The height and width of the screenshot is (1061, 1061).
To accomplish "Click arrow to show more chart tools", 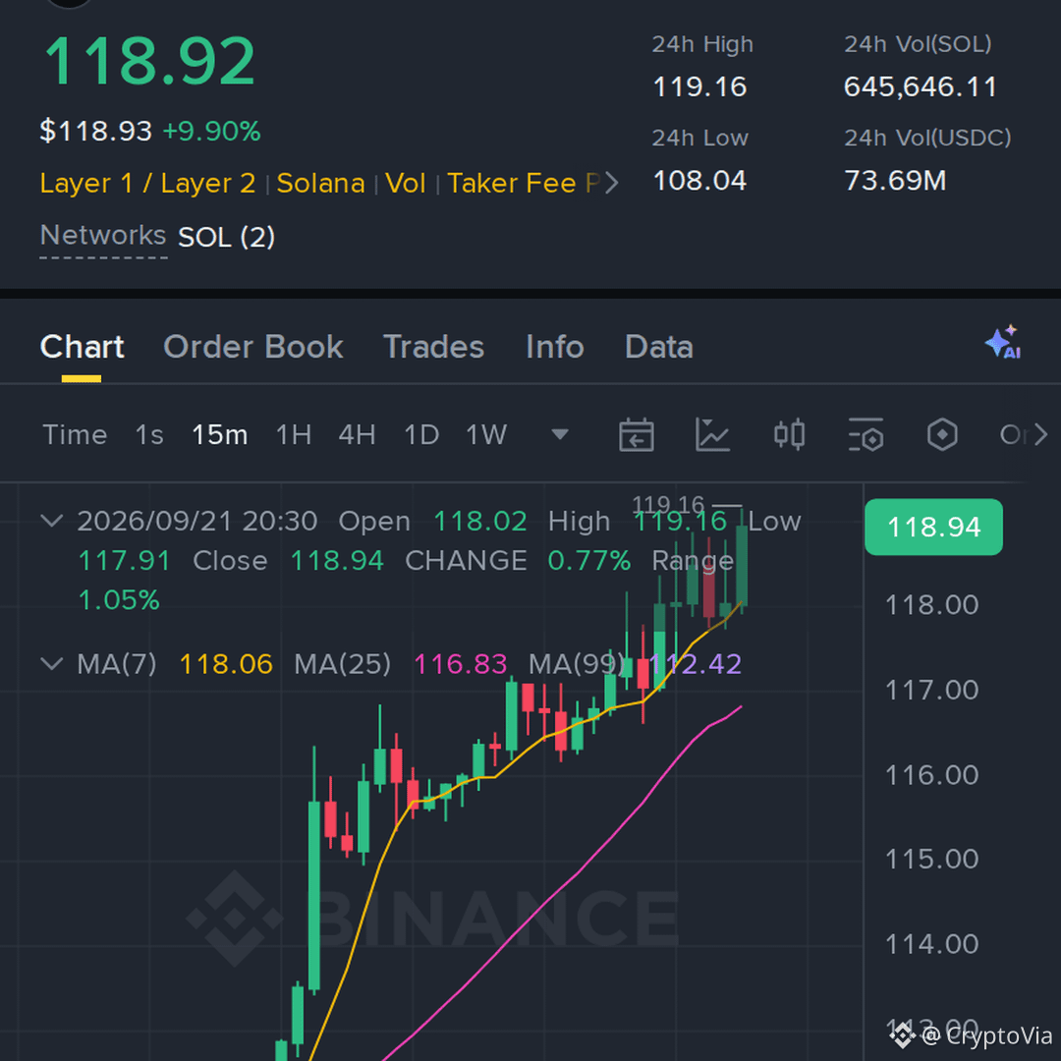I will tap(1040, 434).
